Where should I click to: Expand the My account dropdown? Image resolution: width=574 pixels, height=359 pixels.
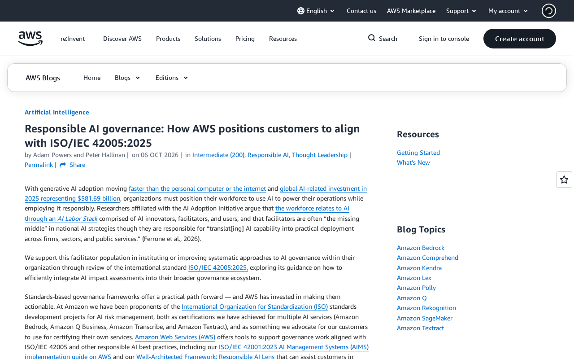[x=508, y=11]
